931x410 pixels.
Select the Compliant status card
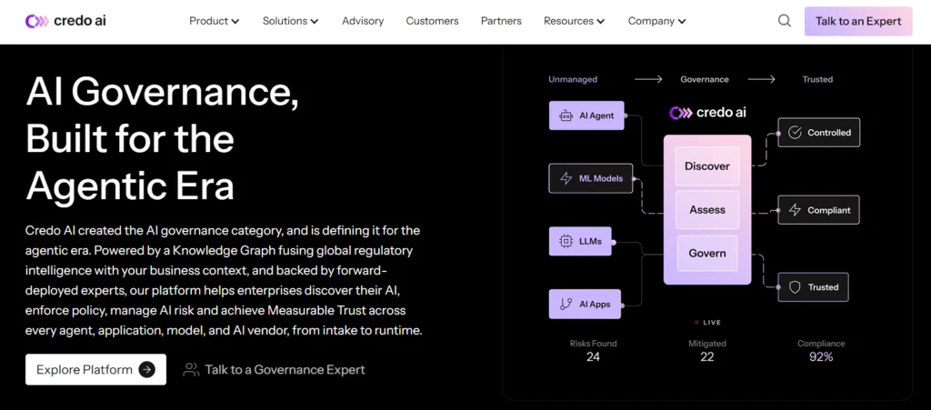click(x=819, y=210)
